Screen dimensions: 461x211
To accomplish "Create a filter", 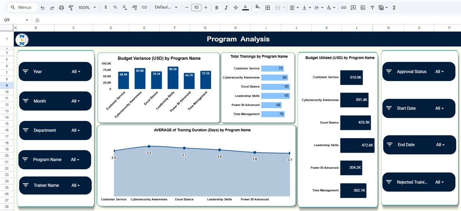I will [372, 7].
